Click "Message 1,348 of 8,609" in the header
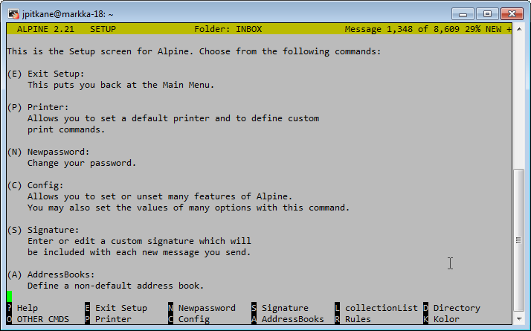Image resolution: width=531 pixels, height=331 pixels. [x=402, y=29]
